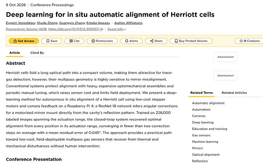This screenshot has width=263, height=163.
Task: Click the DOI copy icon beside the link
Action: 101,29
